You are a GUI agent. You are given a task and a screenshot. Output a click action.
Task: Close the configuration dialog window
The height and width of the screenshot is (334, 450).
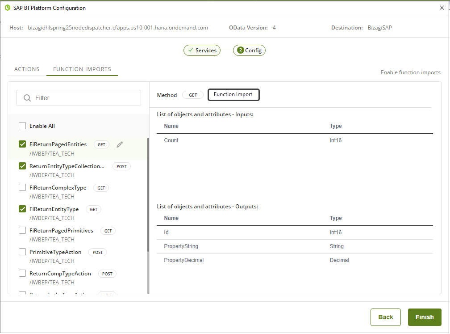tap(442, 8)
